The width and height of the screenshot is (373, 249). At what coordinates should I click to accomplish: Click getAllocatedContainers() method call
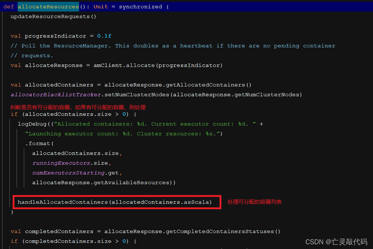[x=208, y=85]
